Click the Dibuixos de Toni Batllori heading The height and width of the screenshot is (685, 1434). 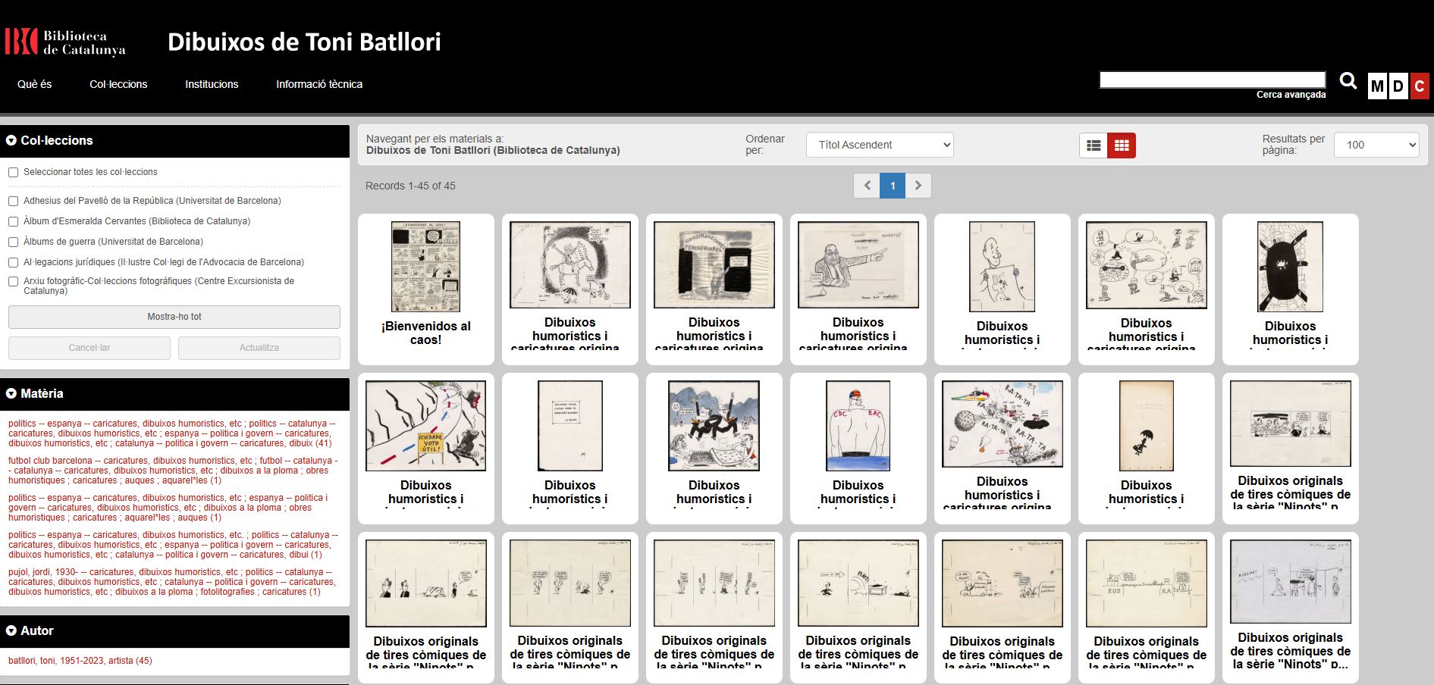pyautogui.click(x=304, y=42)
